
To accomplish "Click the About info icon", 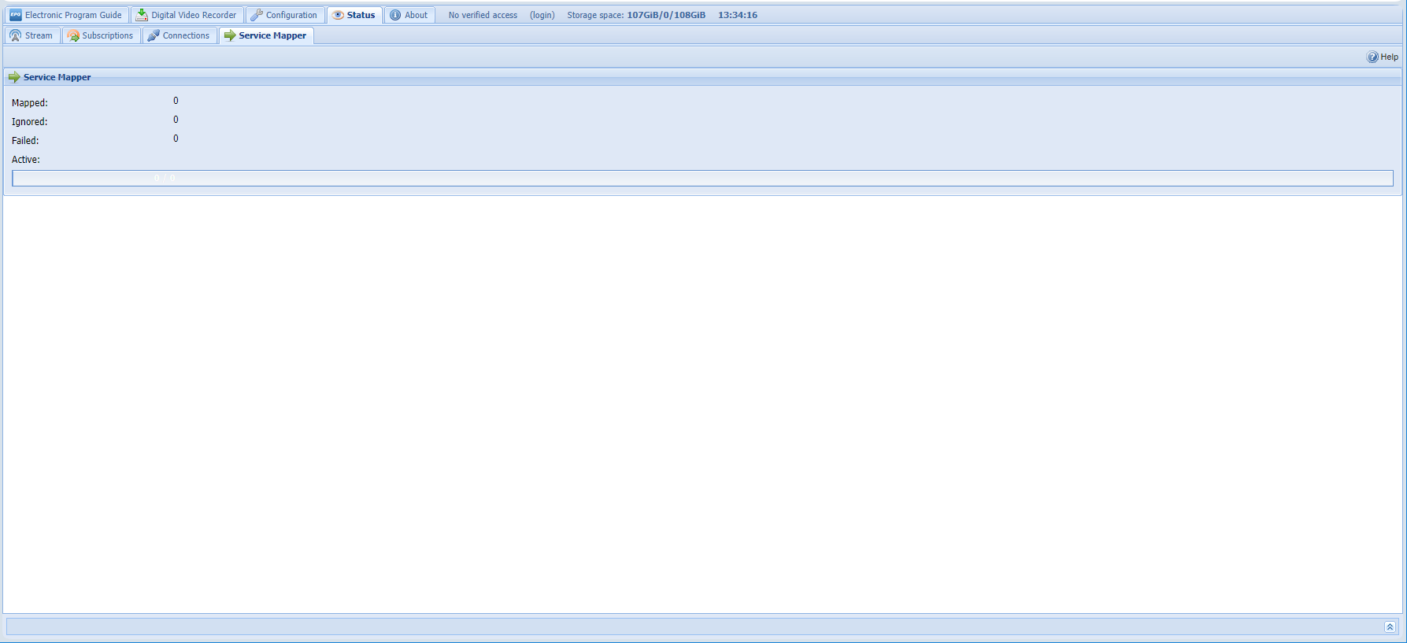I will coord(395,15).
